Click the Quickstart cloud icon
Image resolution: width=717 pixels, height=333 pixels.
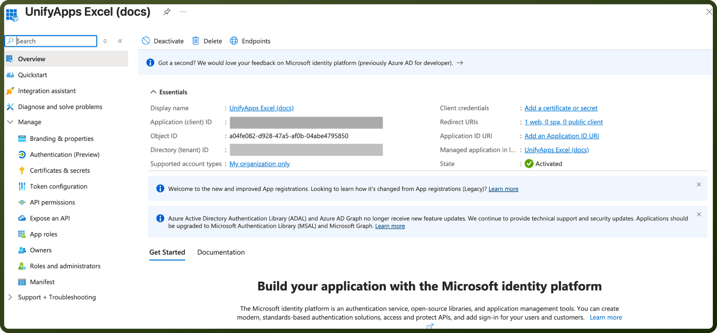pyautogui.click(x=10, y=75)
